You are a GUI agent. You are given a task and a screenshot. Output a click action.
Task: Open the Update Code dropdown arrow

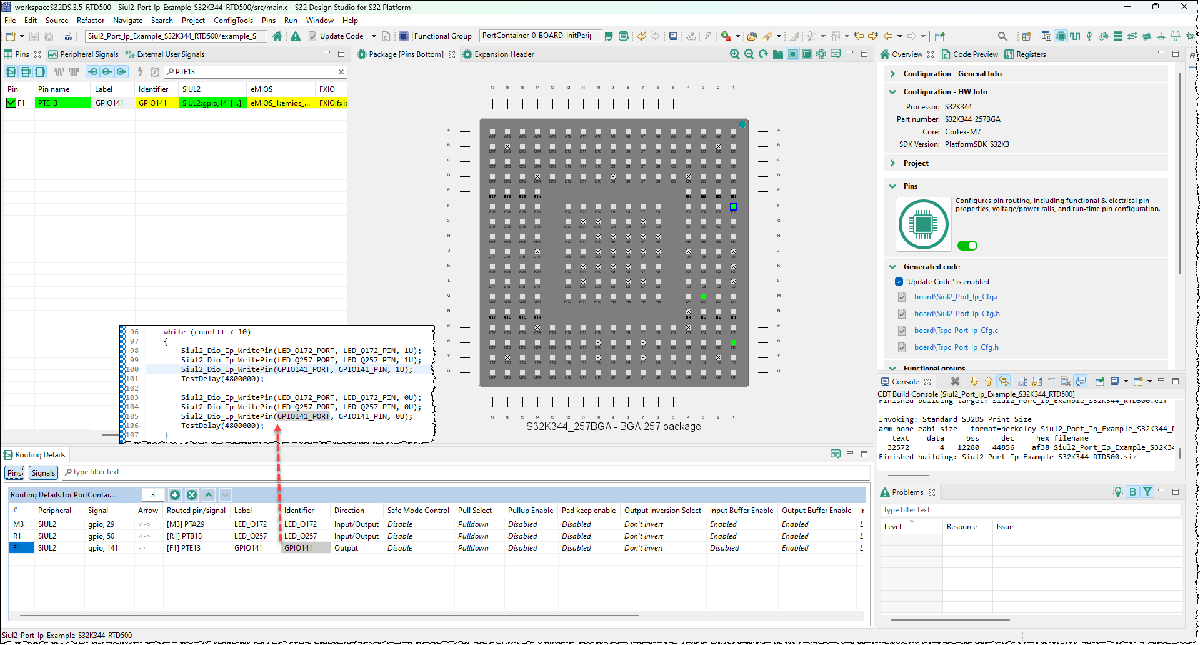pos(373,36)
